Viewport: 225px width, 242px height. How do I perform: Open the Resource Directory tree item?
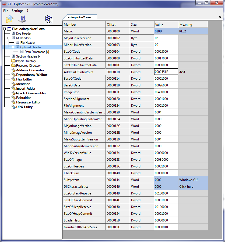click(28, 66)
